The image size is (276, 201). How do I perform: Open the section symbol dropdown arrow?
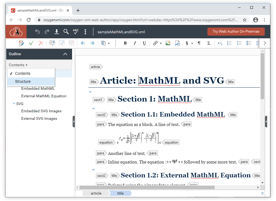click(x=192, y=43)
